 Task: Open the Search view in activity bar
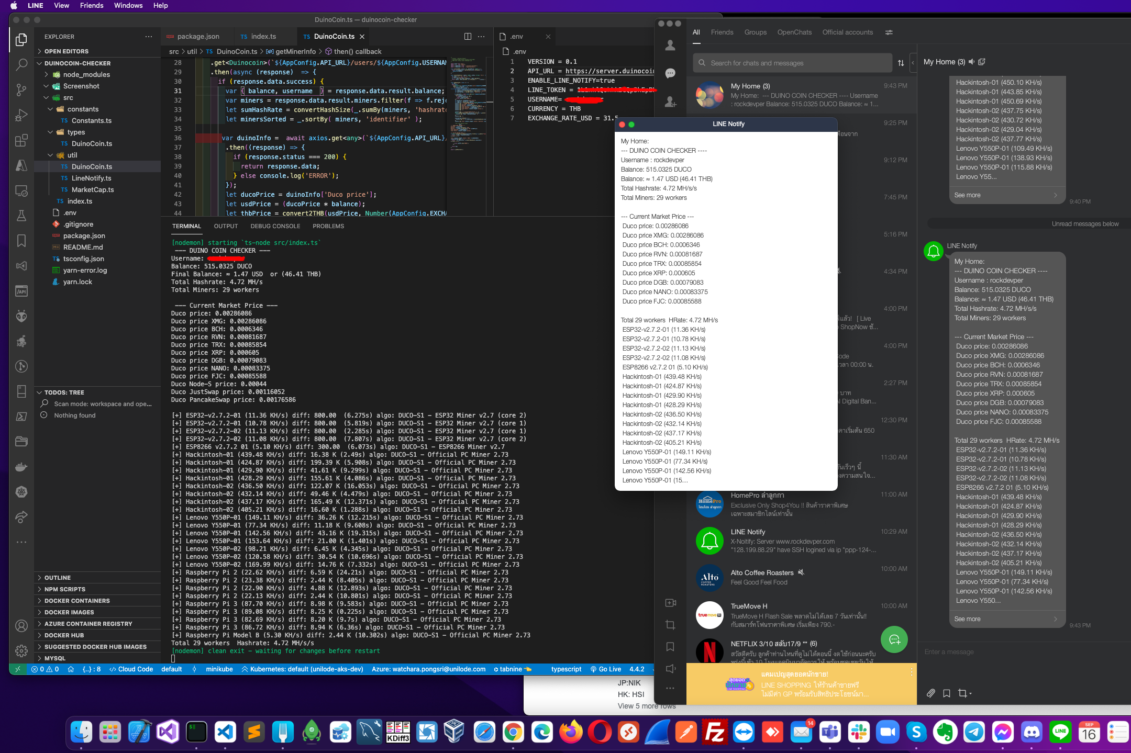coord(21,65)
